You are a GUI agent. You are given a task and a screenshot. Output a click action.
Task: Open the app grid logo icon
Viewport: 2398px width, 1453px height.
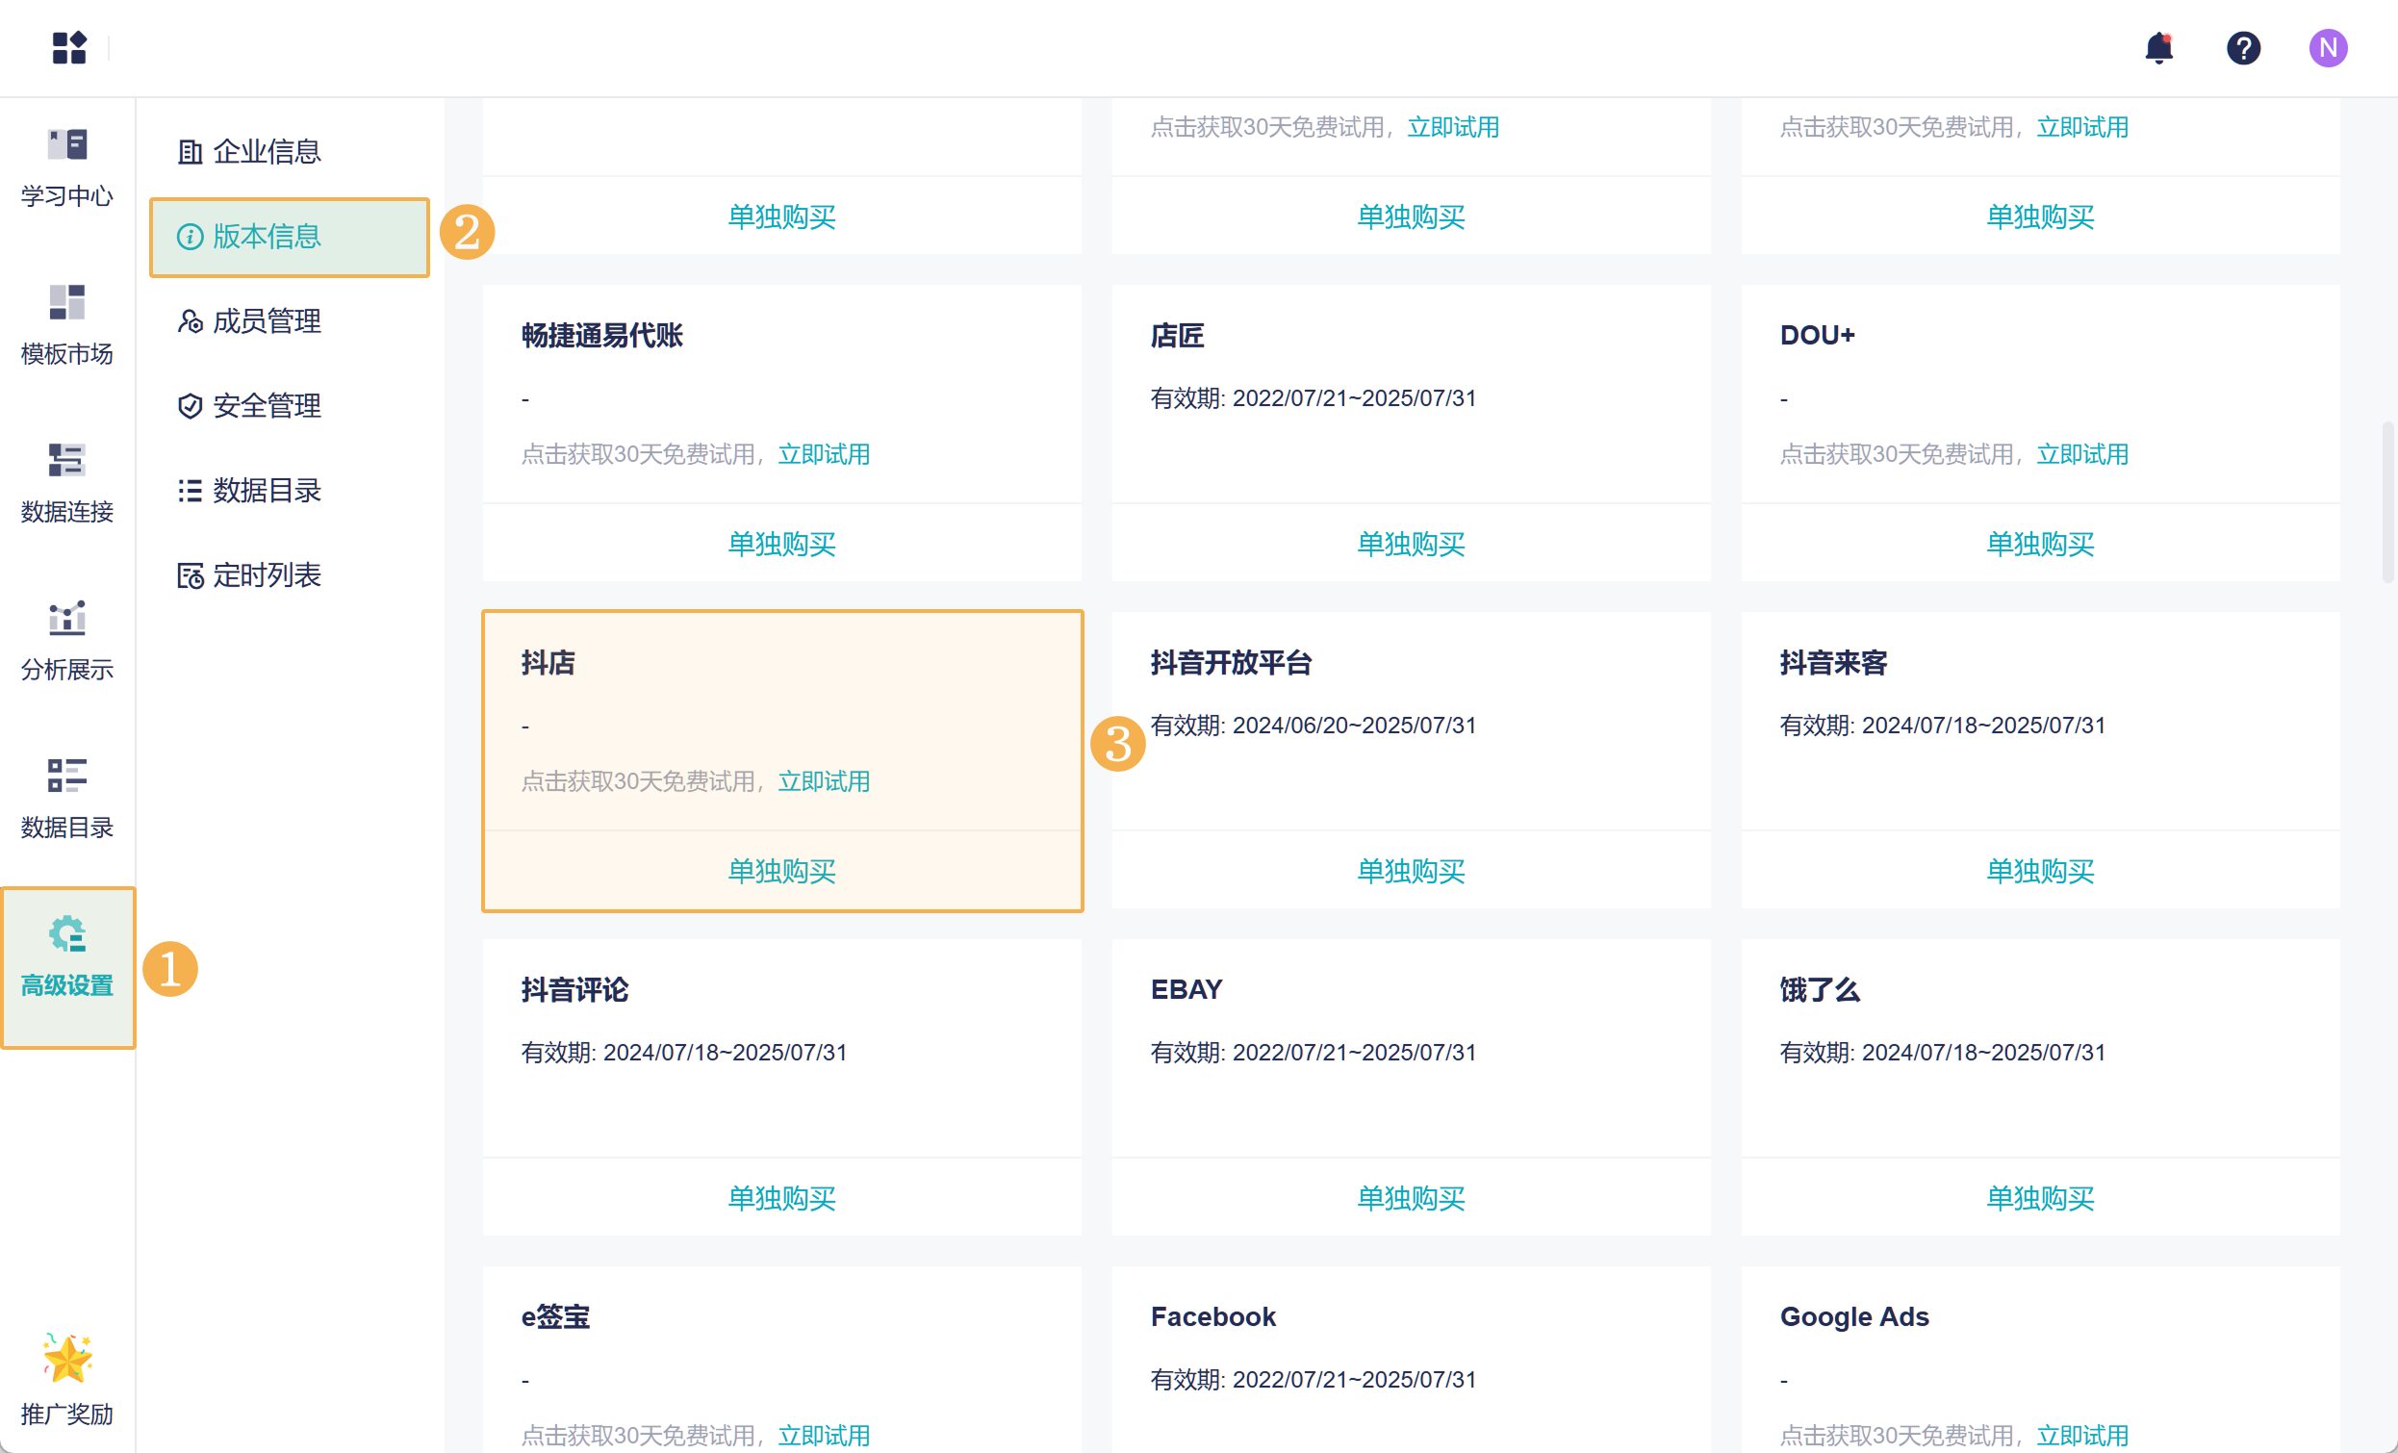click(69, 48)
